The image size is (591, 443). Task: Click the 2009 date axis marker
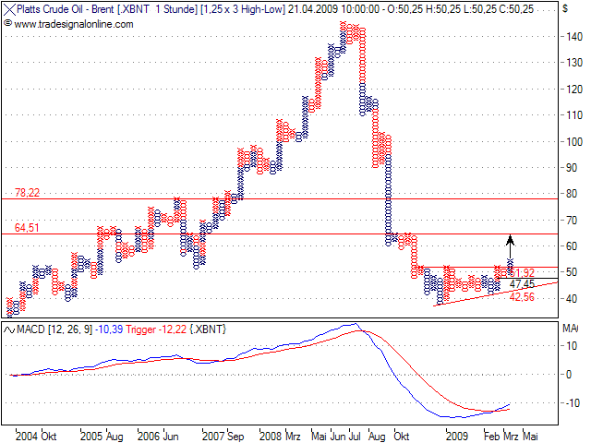point(456,434)
